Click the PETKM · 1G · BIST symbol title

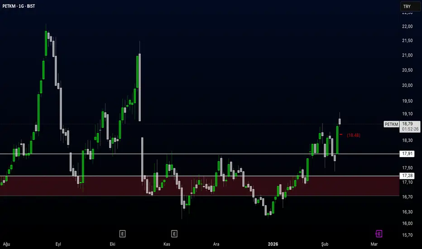click(19, 6)
